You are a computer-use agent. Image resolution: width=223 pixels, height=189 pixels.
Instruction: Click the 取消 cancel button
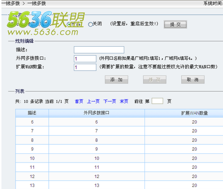click(193, 80)
